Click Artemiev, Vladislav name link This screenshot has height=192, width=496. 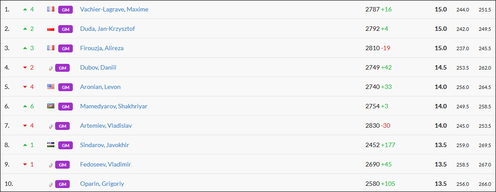tap(106, 126)
